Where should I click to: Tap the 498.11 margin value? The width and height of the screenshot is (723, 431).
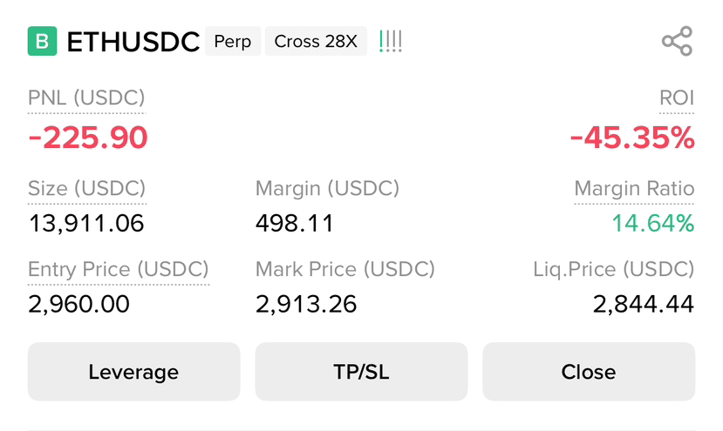[295, 223]
